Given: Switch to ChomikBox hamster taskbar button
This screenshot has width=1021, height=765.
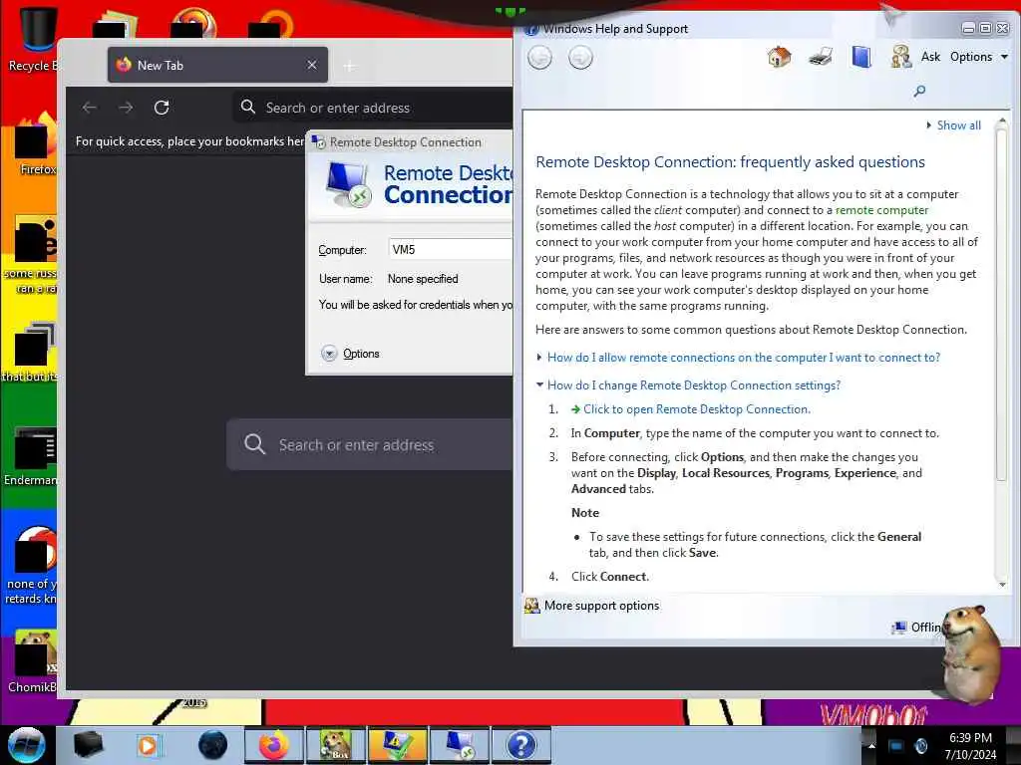Looking at the screenshot, I should point(335,745).
